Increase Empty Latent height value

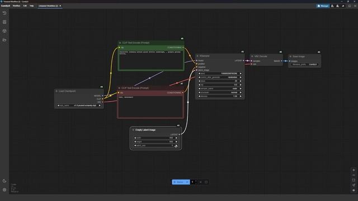[176, 142]
